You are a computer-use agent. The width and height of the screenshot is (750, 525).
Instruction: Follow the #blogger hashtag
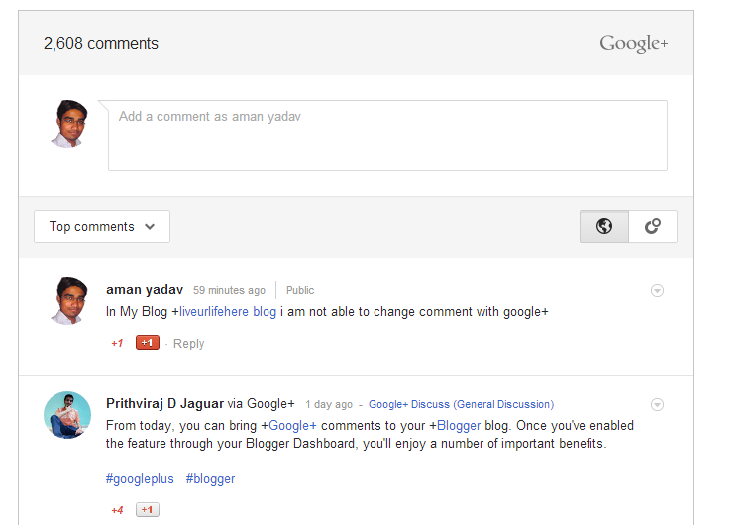tap(210, 479)
